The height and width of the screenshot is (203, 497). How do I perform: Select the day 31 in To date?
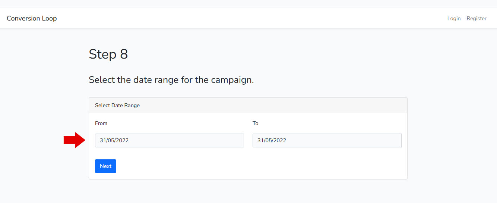pos(260,141)
